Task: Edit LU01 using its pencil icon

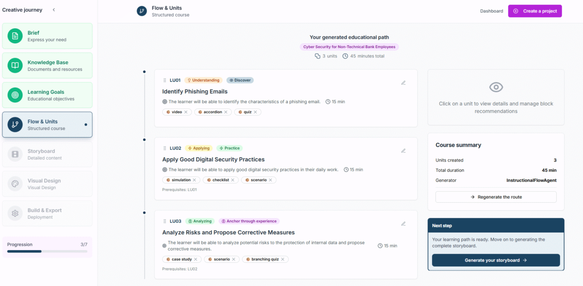Action: coord(403,83)
